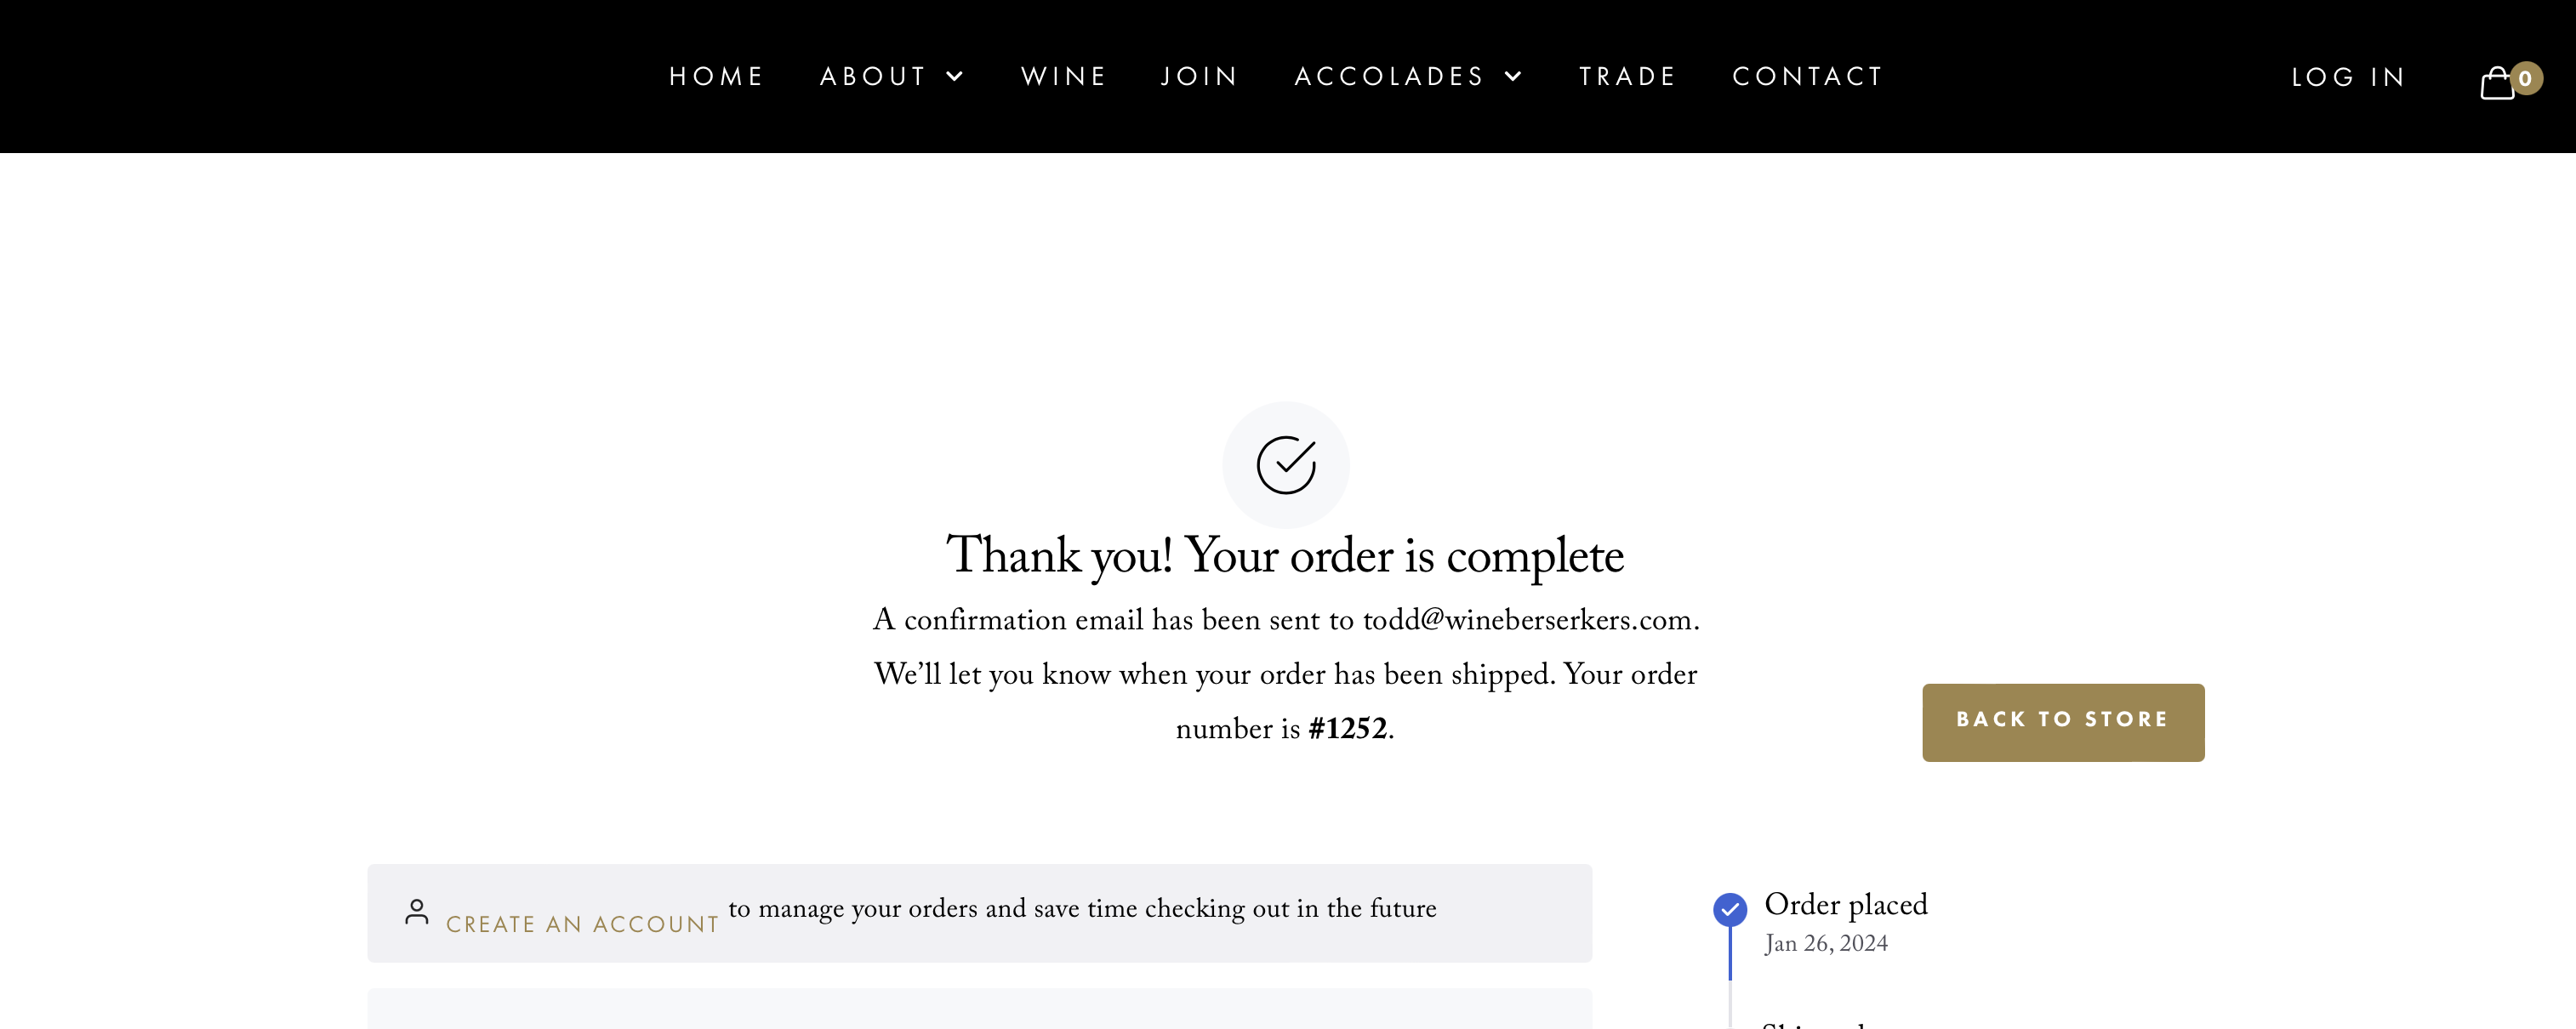Open the Wine menu link
The width and height of the screenshot is (2576, 1029).
[x=1063, y=76]
